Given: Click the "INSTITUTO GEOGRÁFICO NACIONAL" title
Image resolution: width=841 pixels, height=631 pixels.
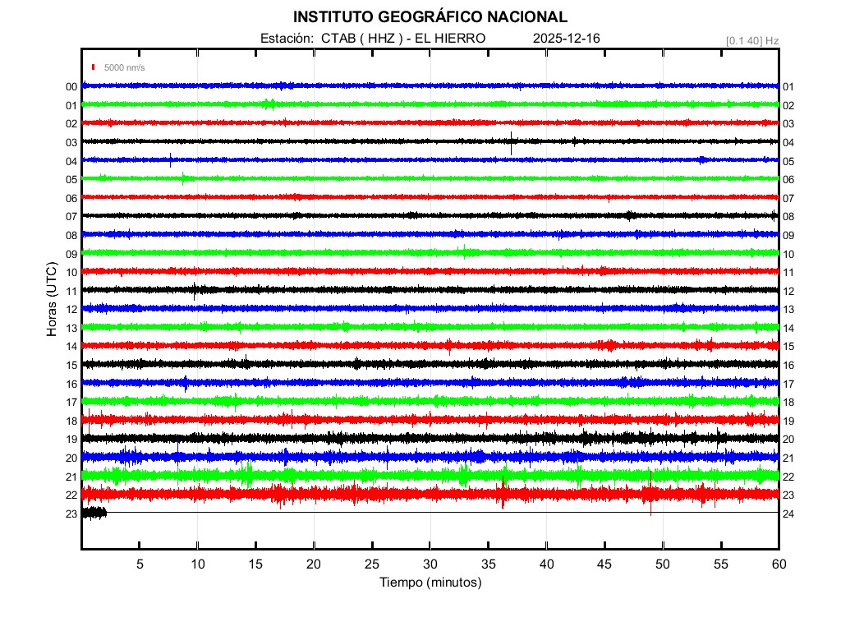Looking at the screenshot, I should 430,17.
